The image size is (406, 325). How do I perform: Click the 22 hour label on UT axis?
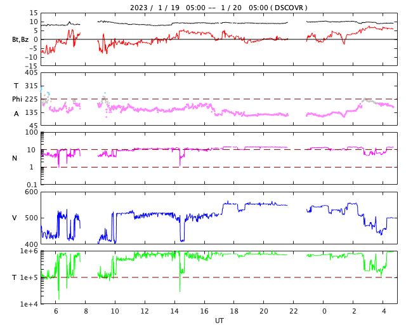[x=293, y=311]
